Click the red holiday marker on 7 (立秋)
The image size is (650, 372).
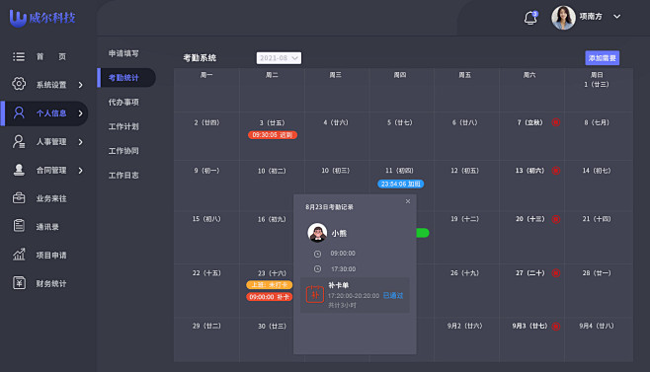pos(556,122)
